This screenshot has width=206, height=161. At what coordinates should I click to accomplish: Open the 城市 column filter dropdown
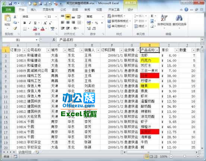[65, 50]
